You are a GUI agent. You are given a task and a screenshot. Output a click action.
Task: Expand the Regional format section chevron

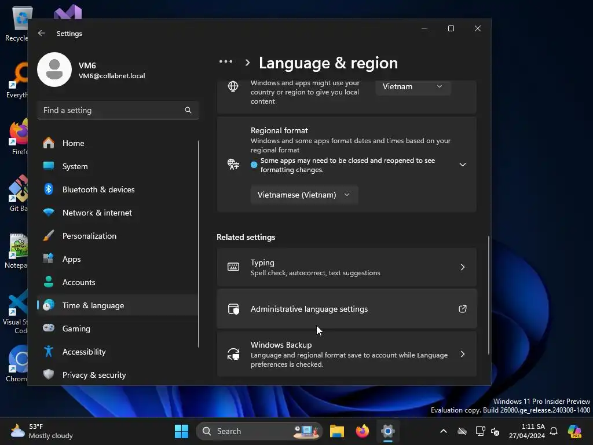coord(463,165)
